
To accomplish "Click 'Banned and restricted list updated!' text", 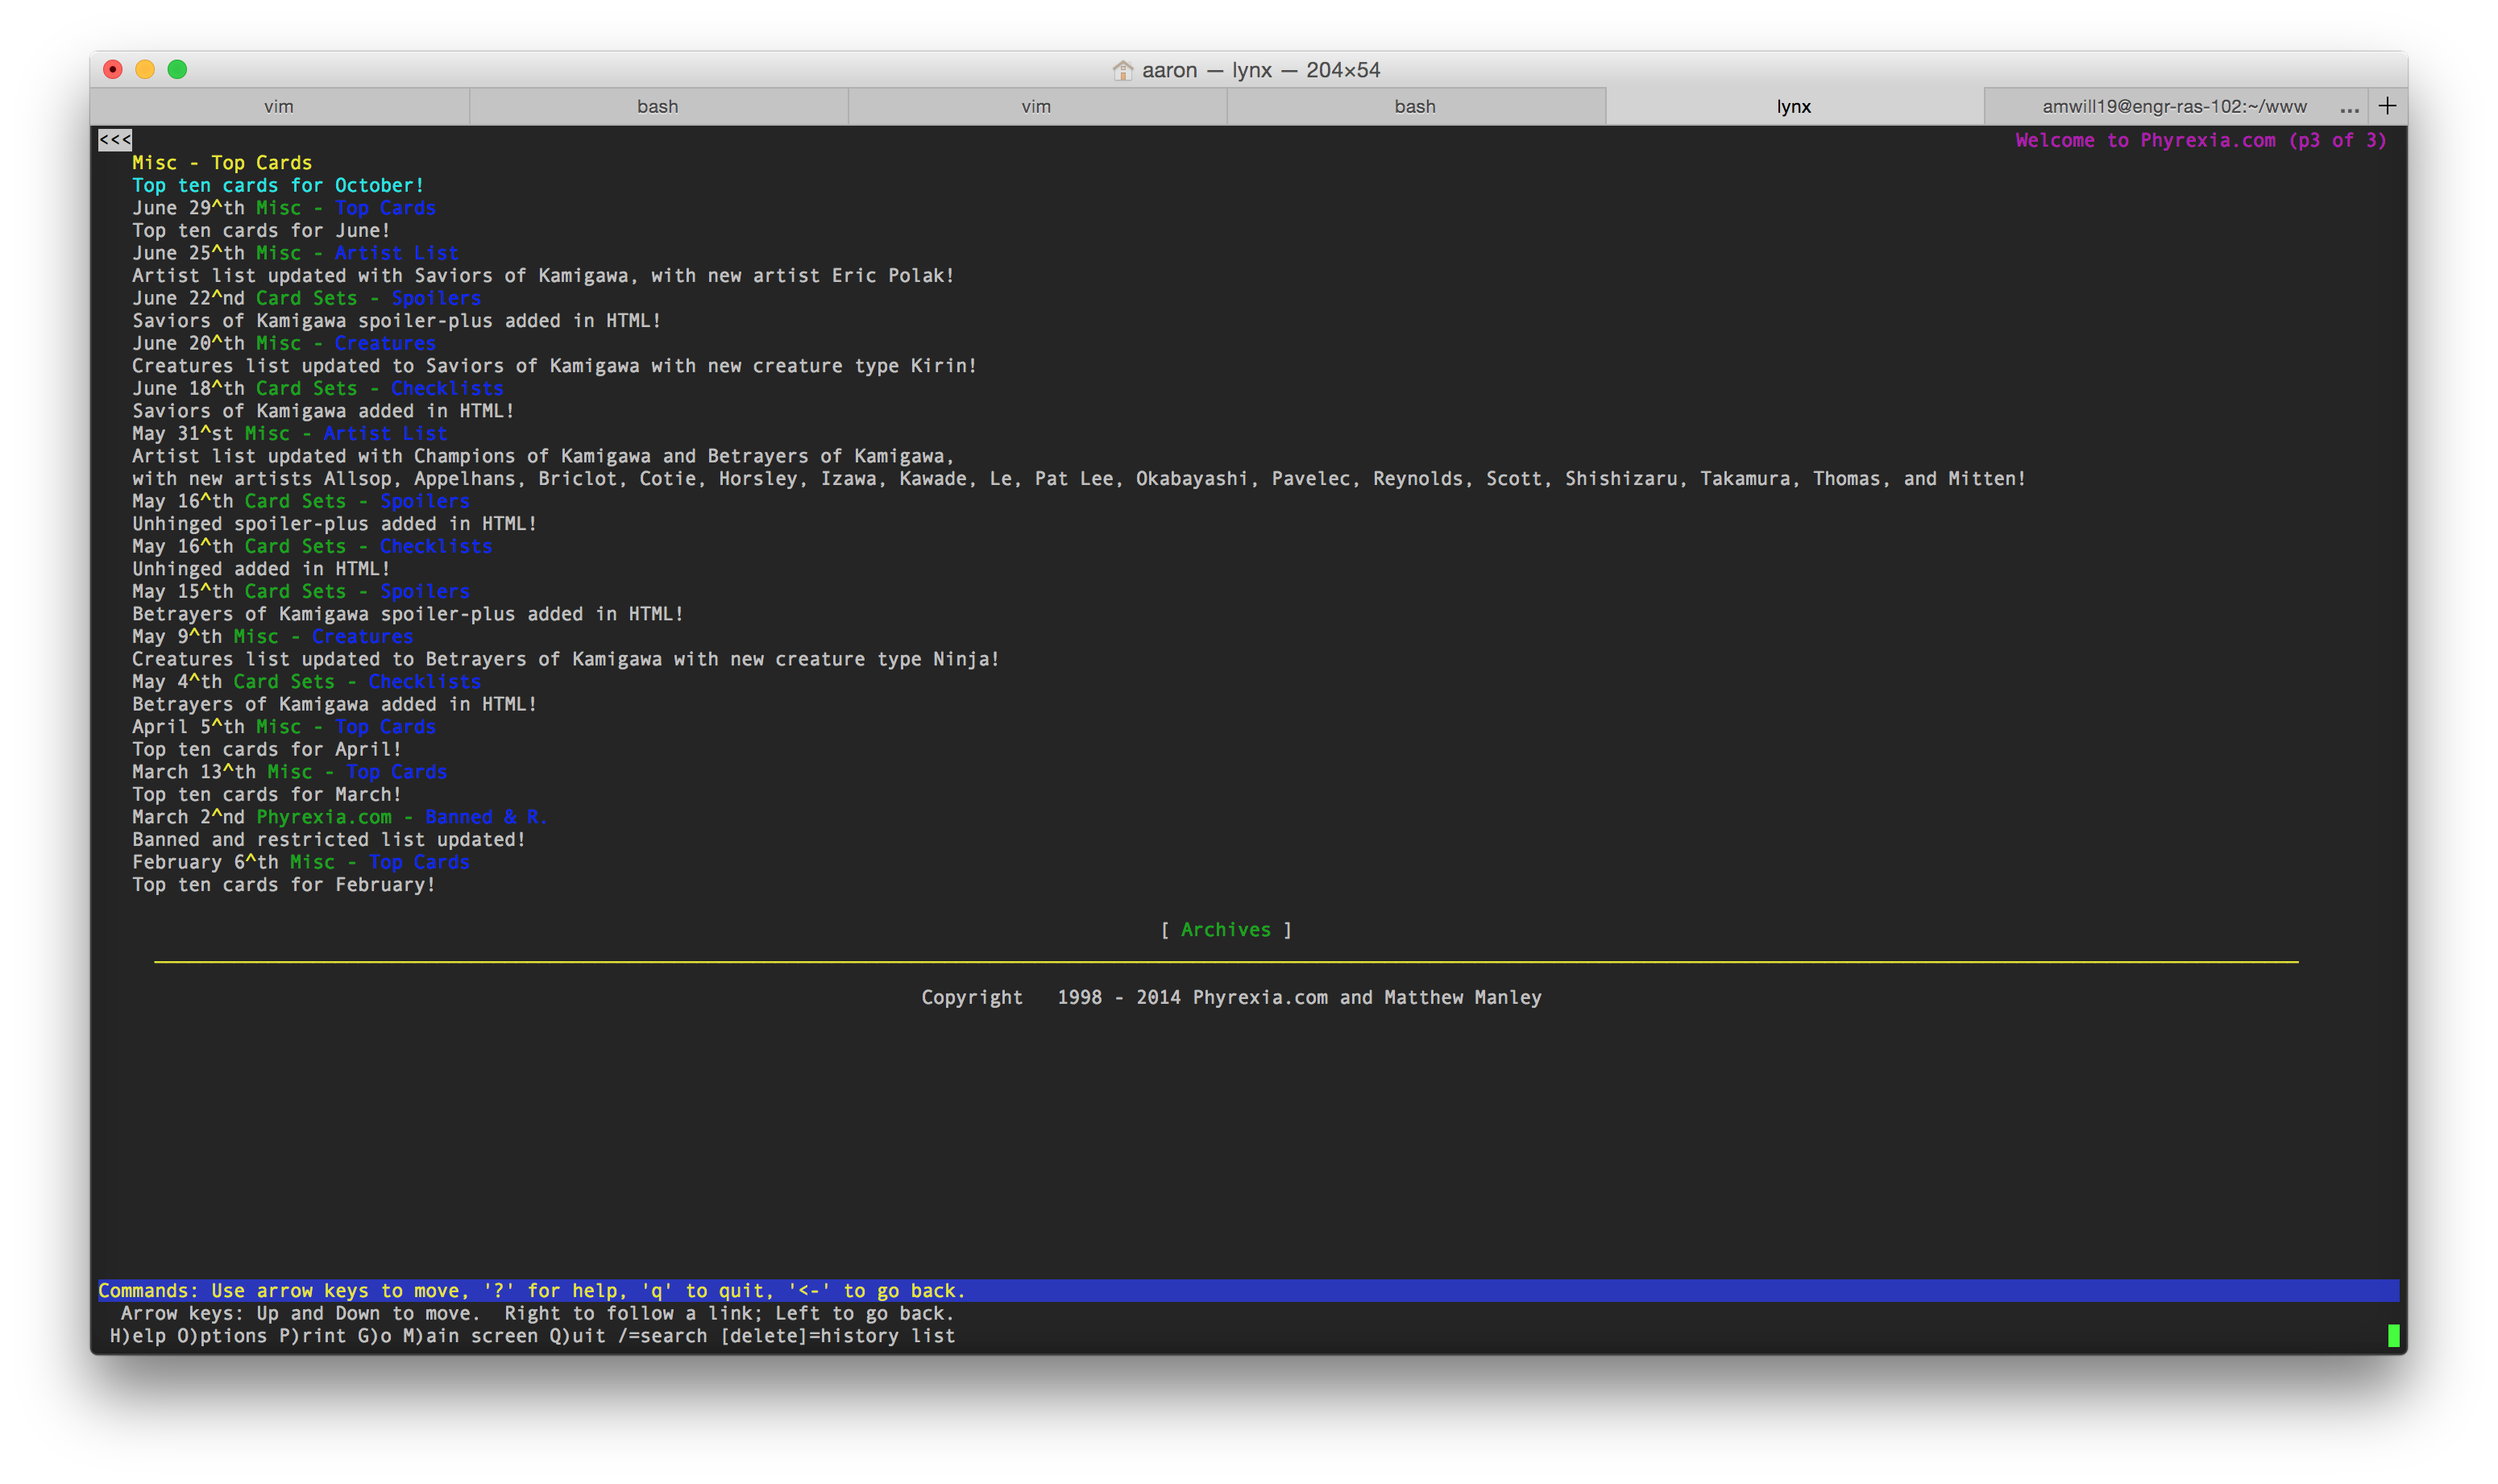I will click(x=329, y=839).
